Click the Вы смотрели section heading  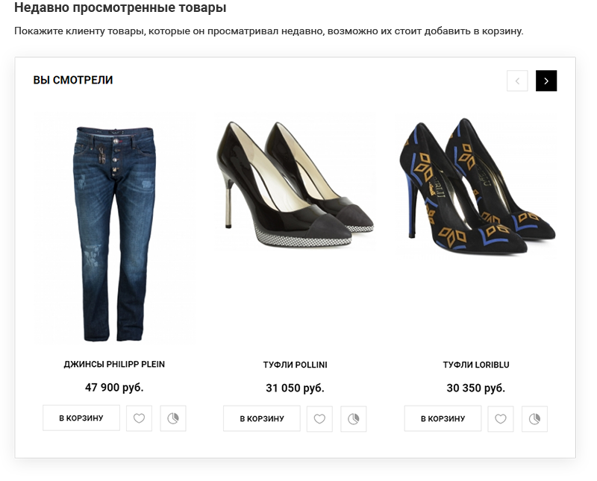click(73, 81)
